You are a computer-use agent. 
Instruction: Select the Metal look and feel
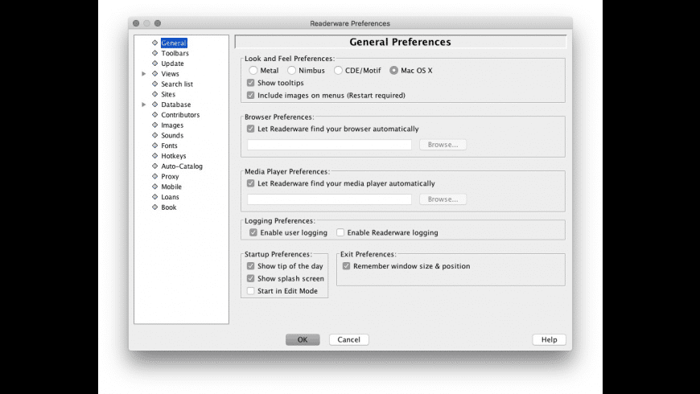(x=253, y=71)
